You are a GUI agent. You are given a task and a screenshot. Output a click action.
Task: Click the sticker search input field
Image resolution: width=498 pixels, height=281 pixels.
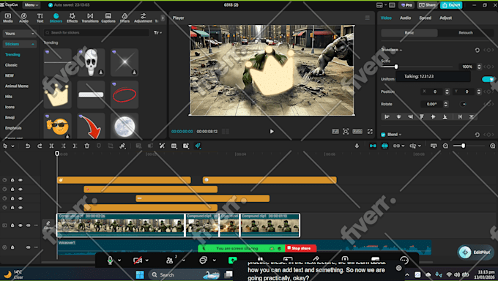97,33
